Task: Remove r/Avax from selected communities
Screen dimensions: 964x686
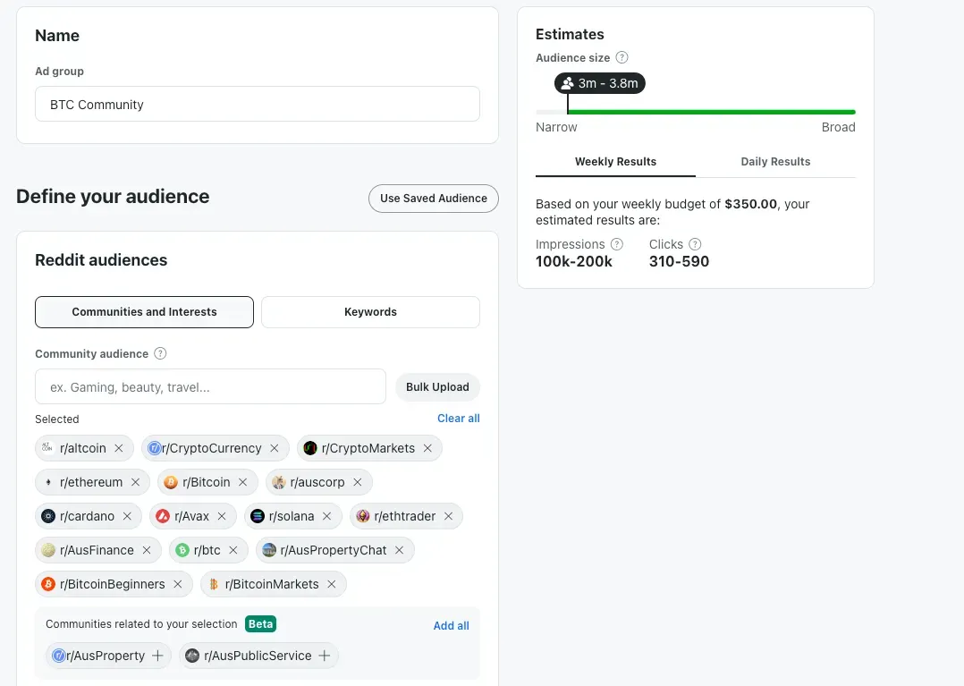Action: [222, 516]
